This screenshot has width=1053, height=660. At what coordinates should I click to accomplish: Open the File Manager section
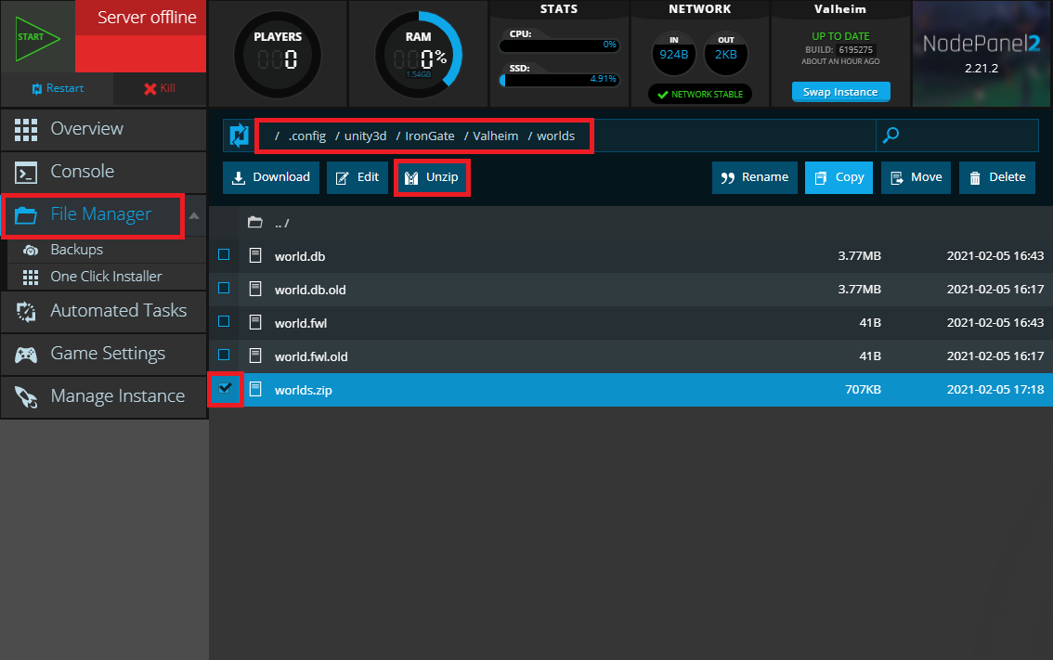[x=93, y=214]
